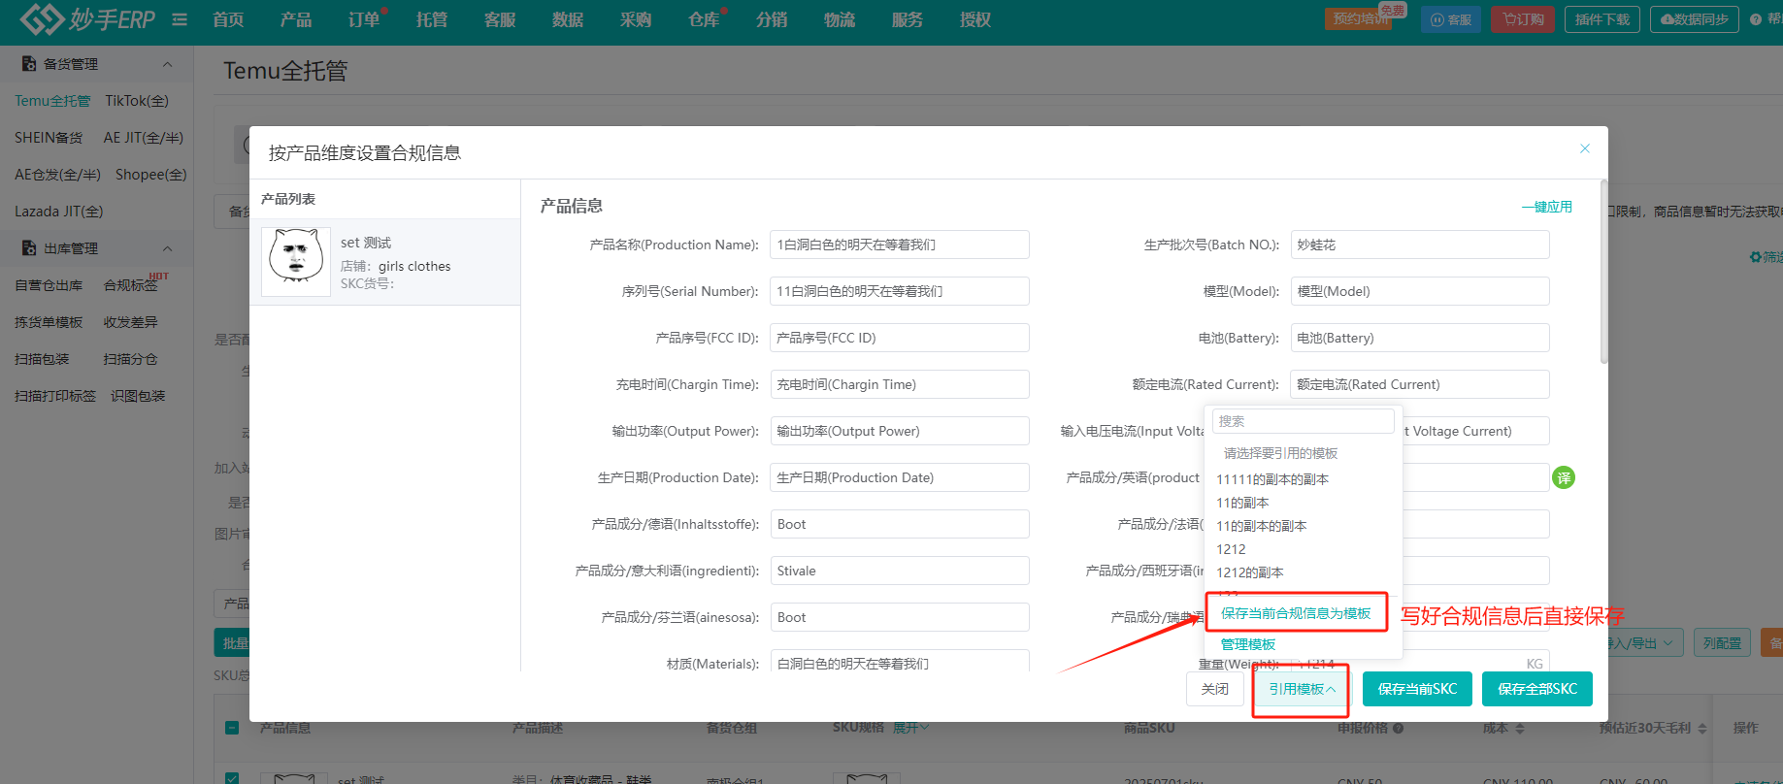Collapse the 出库管理 sidebar section

click(167, 248)
